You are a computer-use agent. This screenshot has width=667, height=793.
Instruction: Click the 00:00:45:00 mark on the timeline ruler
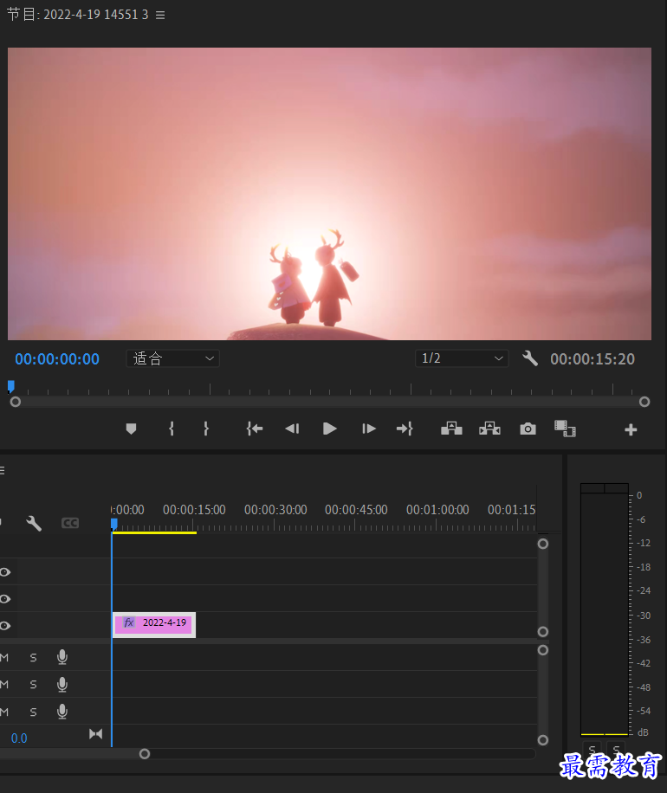356,510
